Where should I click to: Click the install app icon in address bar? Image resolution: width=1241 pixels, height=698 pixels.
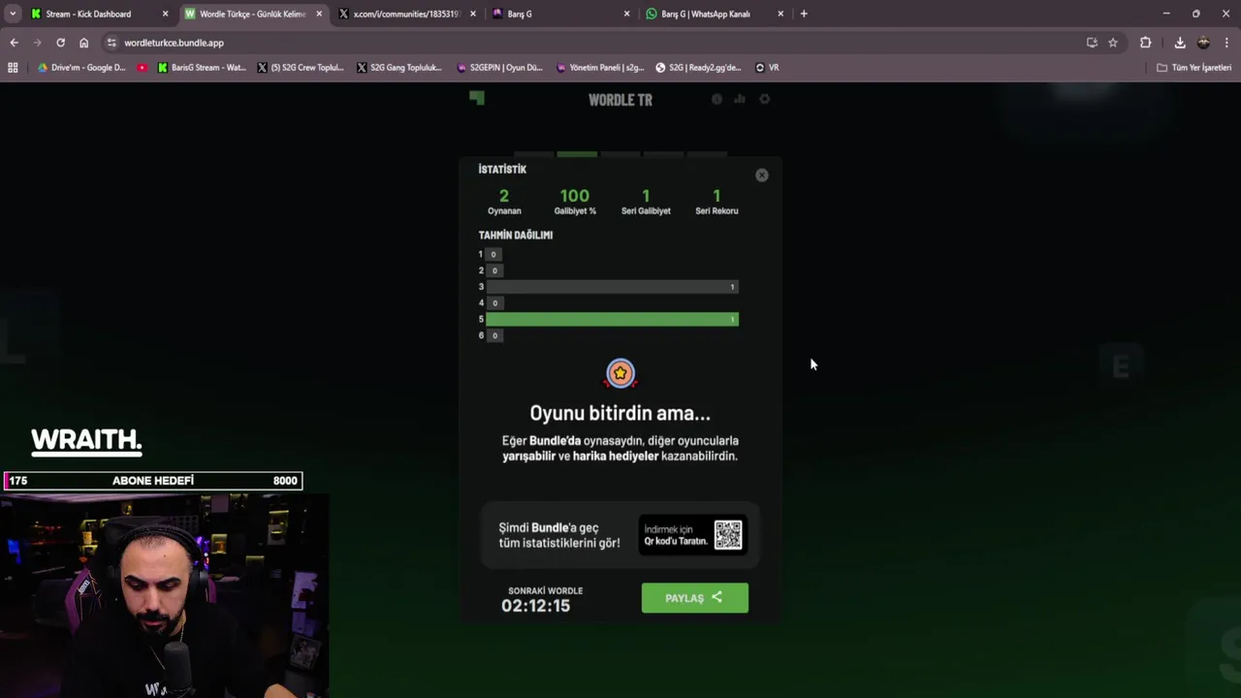(1092, 43)
